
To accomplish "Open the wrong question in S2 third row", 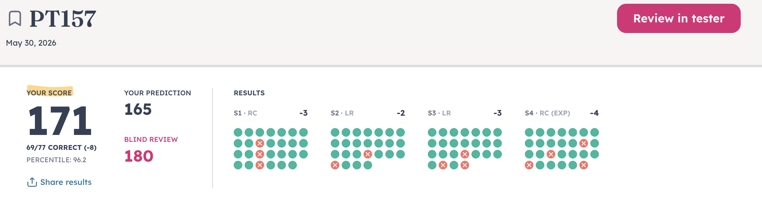I will point(368,154).
